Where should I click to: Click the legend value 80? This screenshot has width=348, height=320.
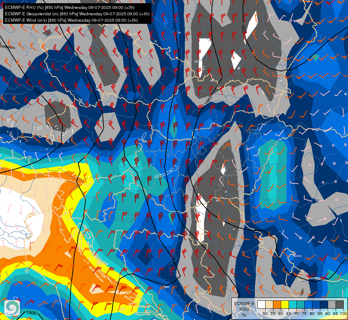[312, 314]
